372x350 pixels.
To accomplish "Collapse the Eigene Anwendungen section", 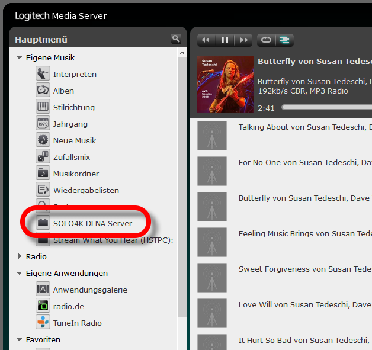I will (20, 274).
